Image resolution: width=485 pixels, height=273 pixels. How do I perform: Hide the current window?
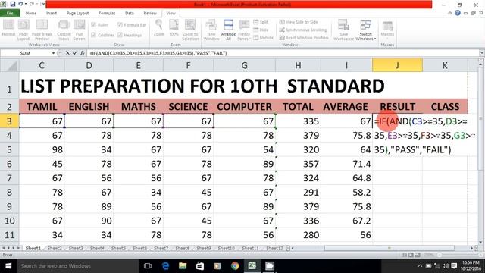261,30
